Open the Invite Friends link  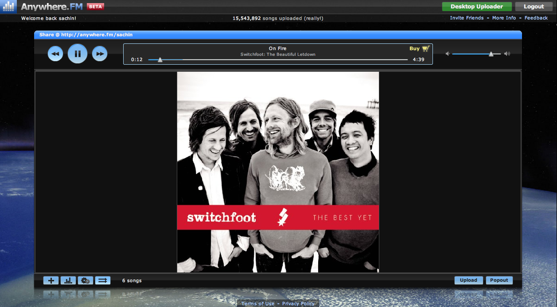[467, 18]
